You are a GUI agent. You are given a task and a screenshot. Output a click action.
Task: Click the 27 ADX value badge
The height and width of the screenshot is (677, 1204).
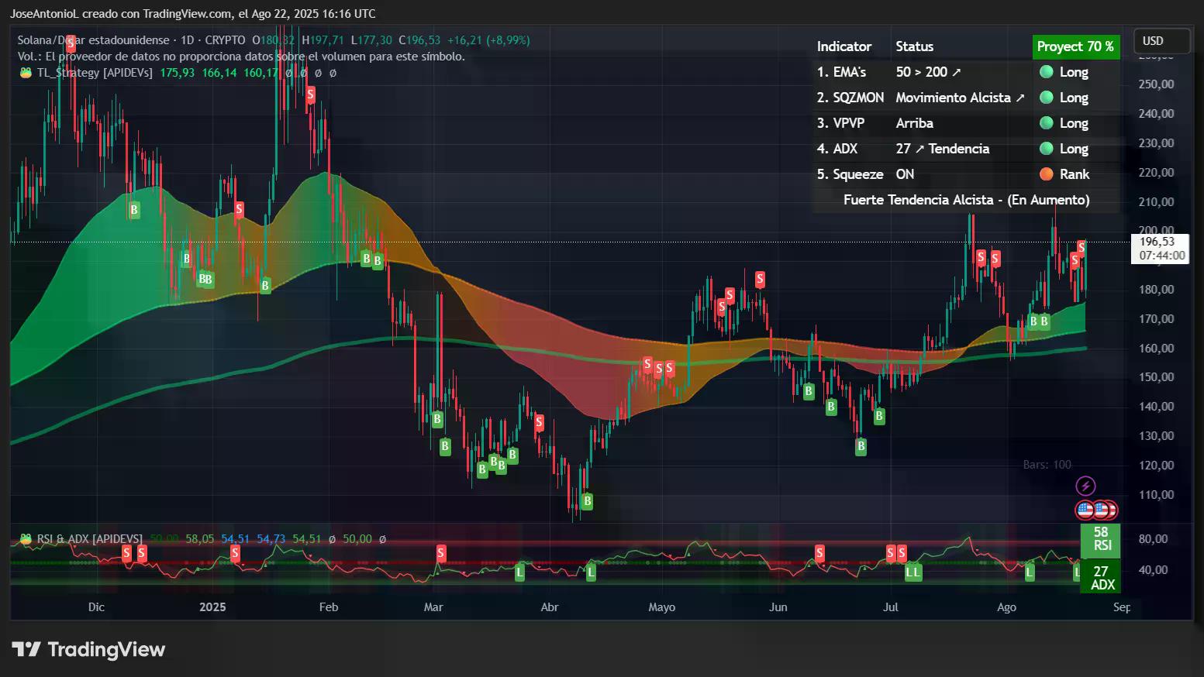pyautogui.click(x=1100, y=578)
